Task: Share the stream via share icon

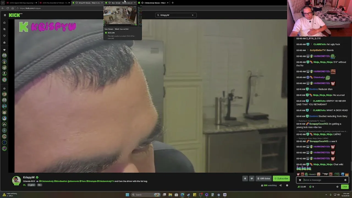Action: pos(280,185)
